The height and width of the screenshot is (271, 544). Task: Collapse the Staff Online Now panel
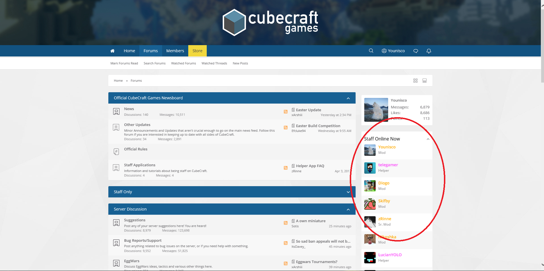pos(428,139)
